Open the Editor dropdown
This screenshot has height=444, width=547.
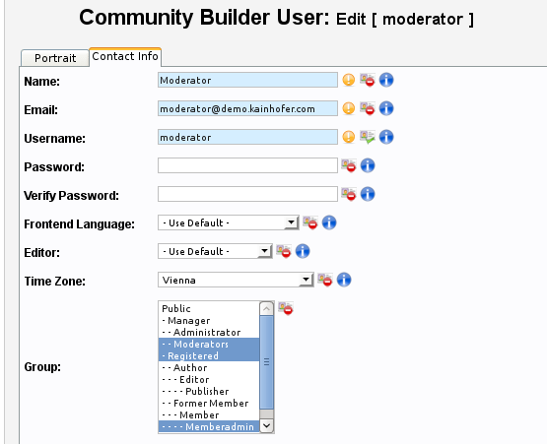point(215,251)
